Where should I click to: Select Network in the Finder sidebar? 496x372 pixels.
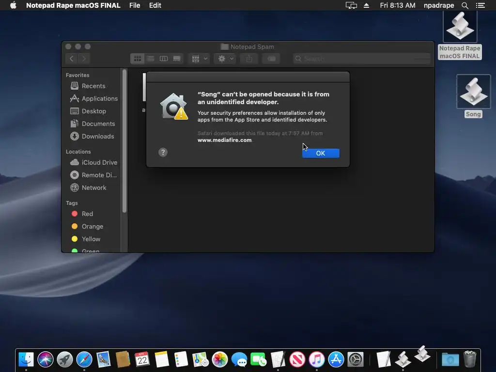(x=88, y=187)
